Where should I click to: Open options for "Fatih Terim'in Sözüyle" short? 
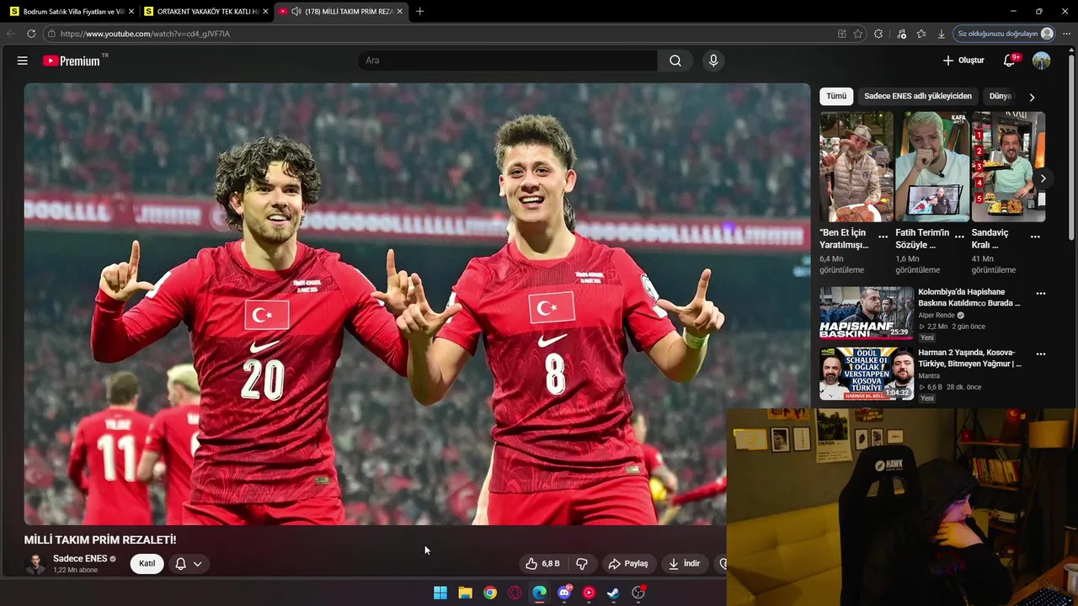pos(959,237)
